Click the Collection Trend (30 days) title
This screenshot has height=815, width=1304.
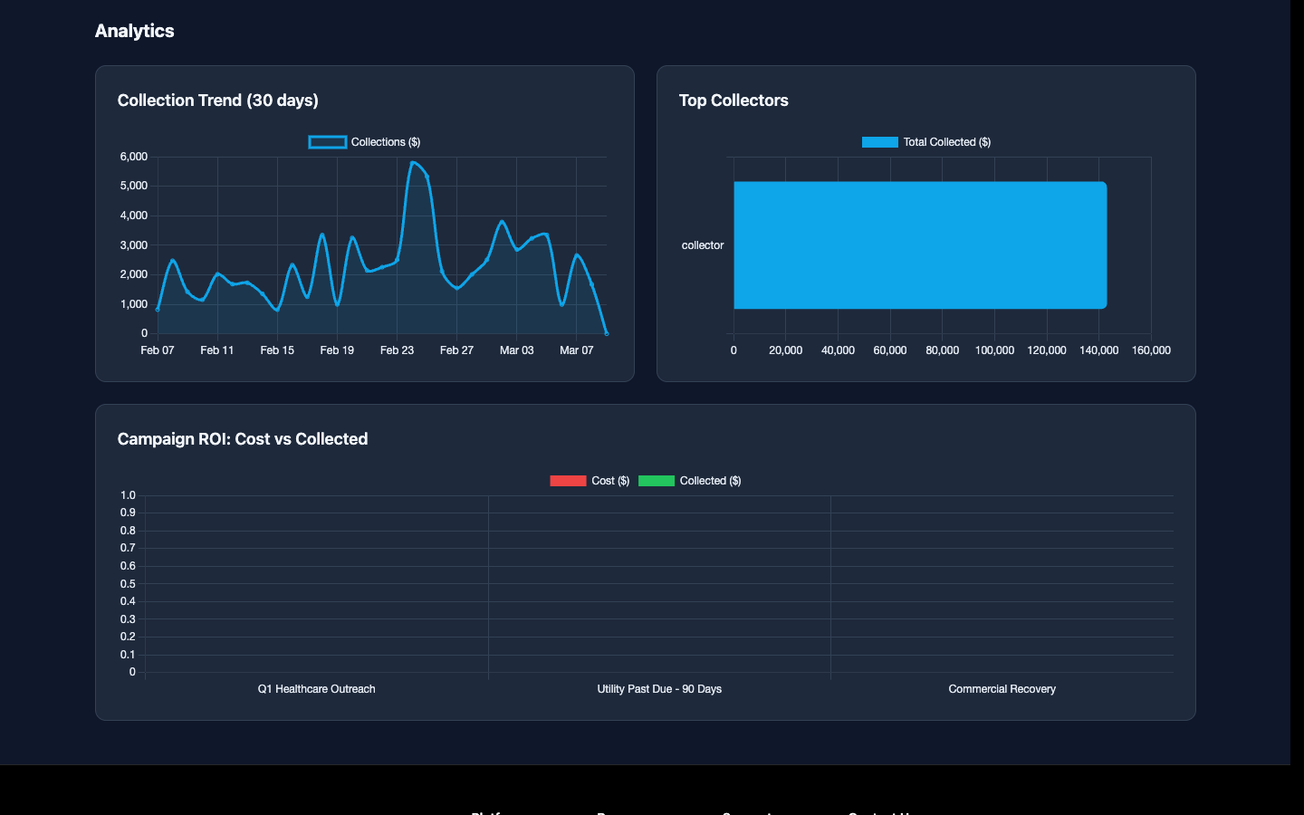(218, 101)
